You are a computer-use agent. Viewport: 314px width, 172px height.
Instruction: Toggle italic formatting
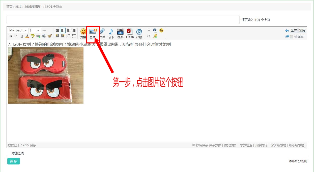(x=16, y=36)
